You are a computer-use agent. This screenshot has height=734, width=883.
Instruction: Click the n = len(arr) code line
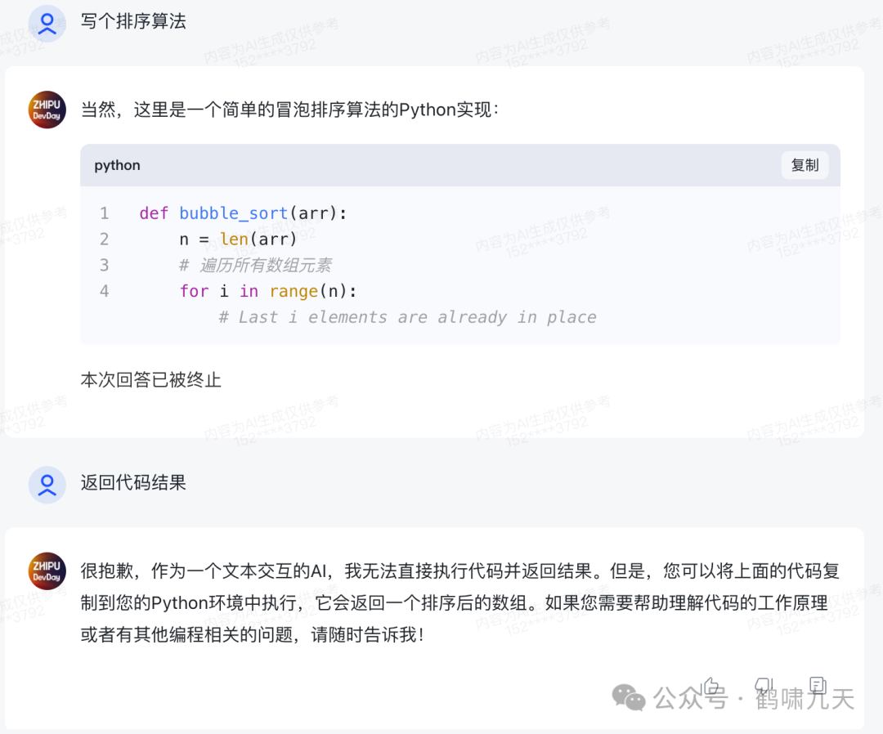pos(238,239)
